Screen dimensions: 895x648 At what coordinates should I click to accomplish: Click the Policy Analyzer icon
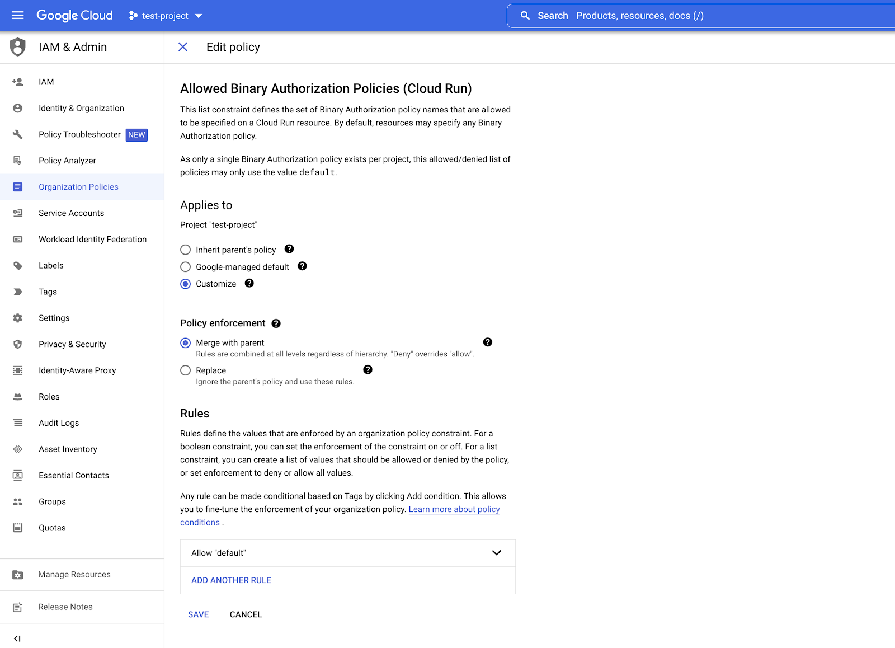(x=18, y=161)
